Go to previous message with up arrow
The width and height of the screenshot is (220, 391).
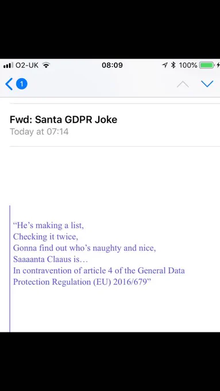(183, 85)
